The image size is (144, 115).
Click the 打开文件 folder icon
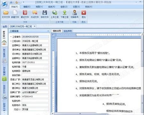point(6,12)
